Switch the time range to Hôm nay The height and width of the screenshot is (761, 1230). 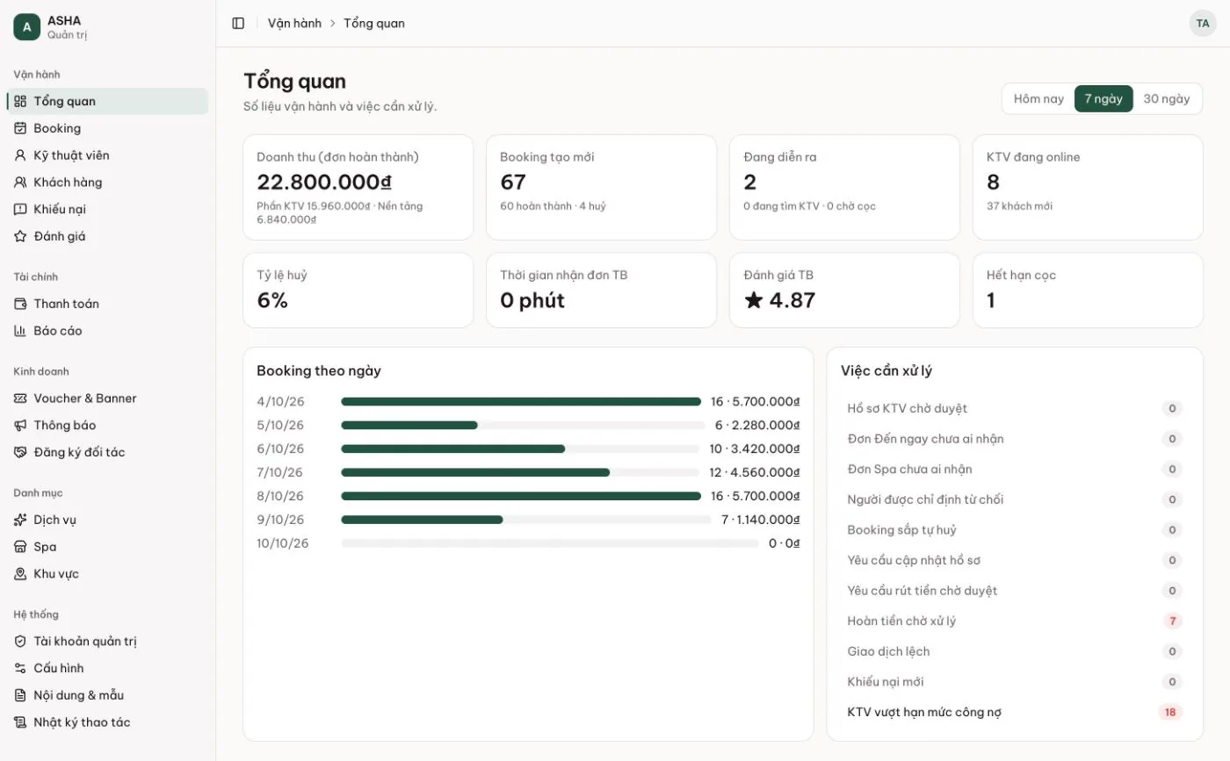coord(1038,98)
